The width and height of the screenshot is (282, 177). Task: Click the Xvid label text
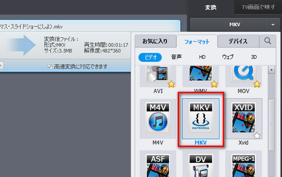pyautogui.click(x=243, y=143)
